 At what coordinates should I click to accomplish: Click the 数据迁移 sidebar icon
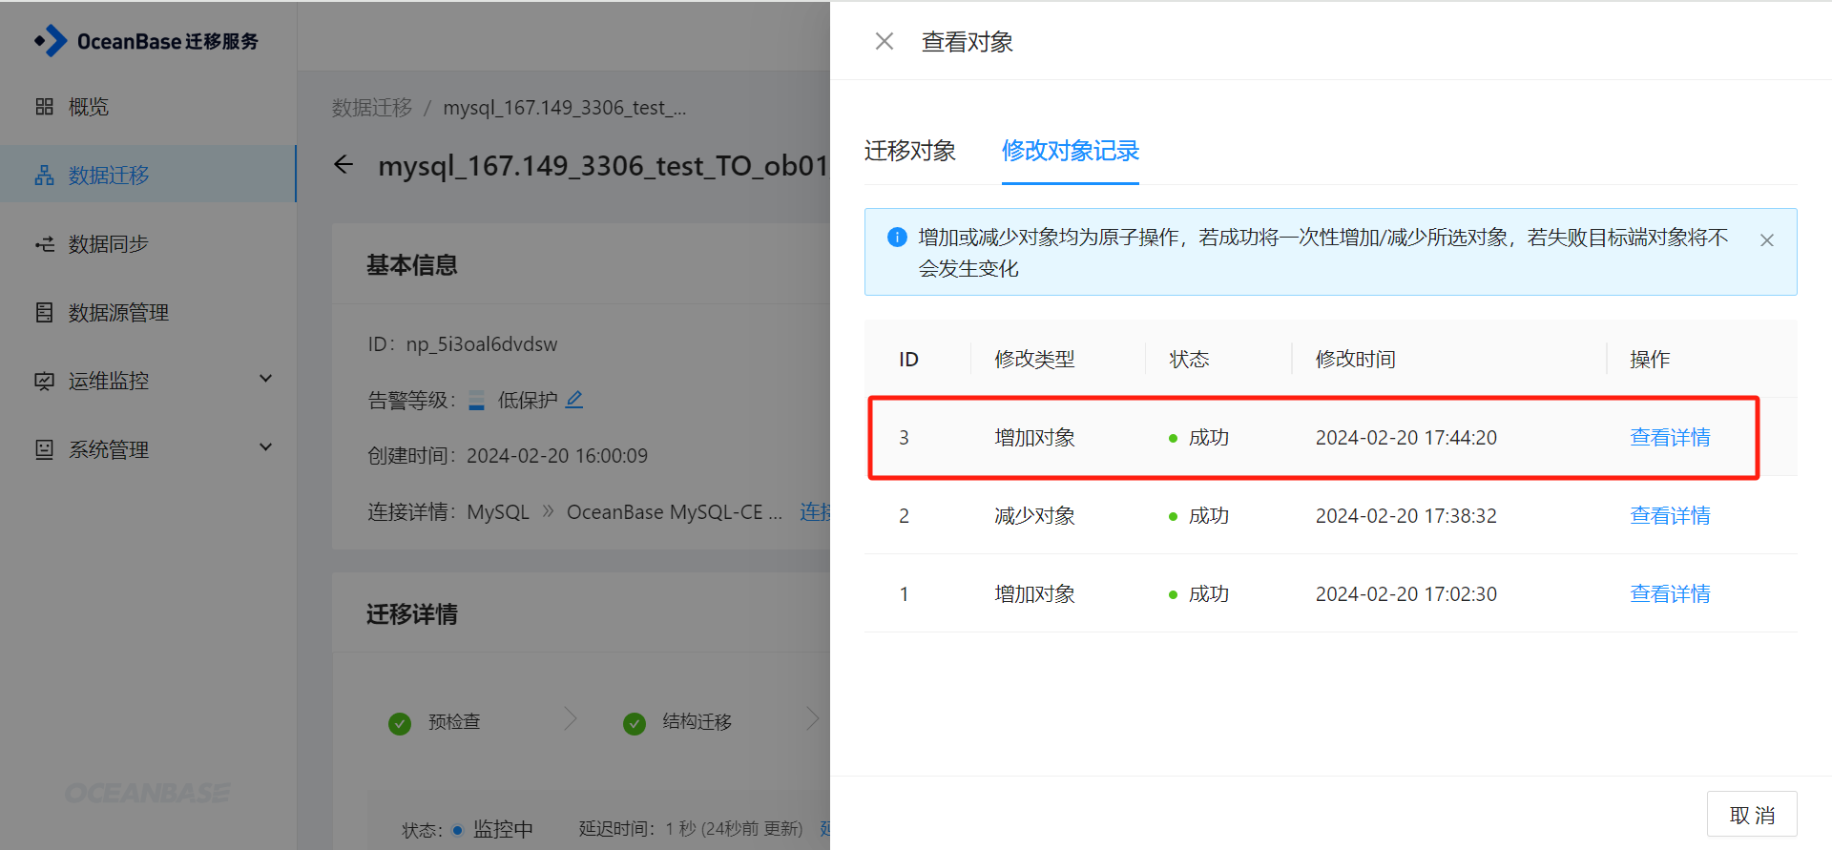44,176
